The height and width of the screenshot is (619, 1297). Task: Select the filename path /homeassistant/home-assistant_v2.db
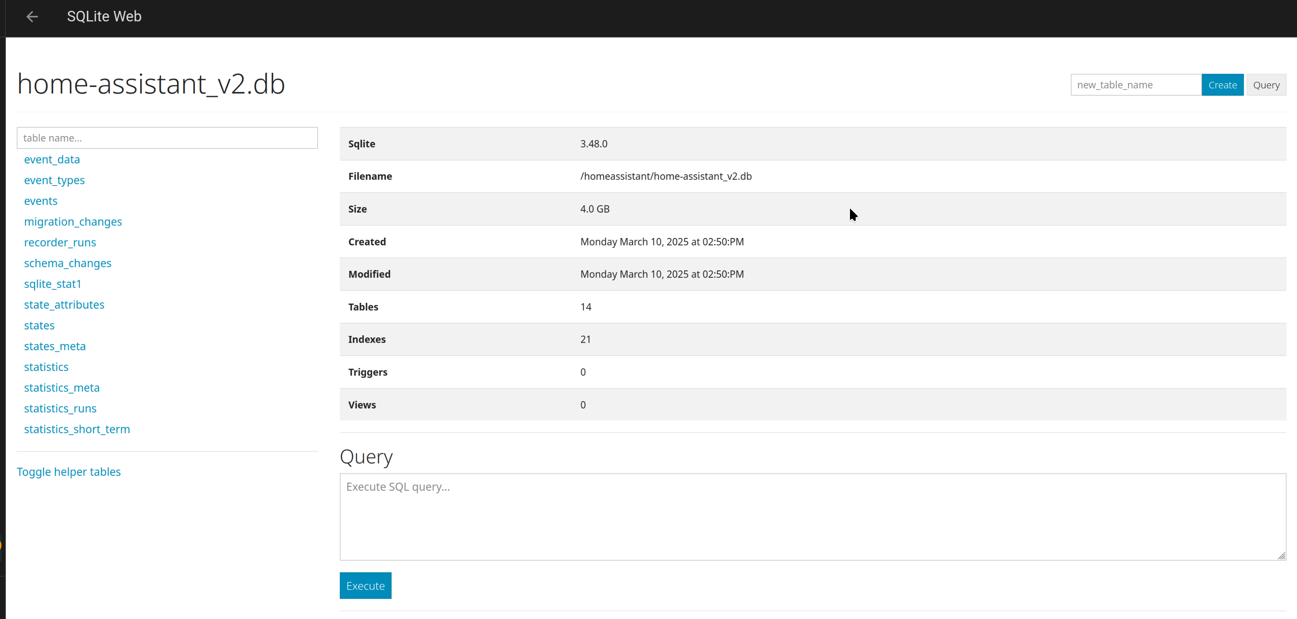[666, 176]
